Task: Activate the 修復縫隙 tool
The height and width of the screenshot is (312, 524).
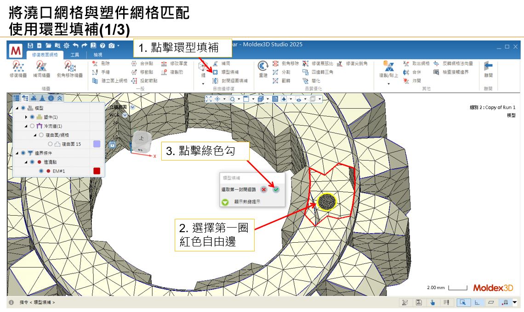Action: tap(17, 69)
